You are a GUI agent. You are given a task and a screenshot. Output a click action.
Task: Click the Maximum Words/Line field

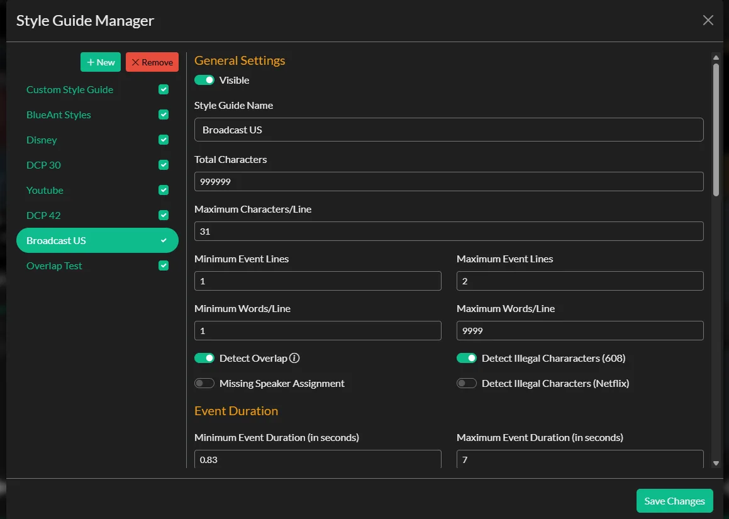580,331
